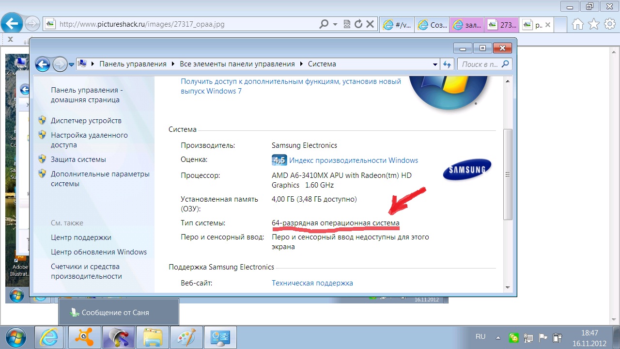Open "Центр поддержки" link

coord(81,238)
